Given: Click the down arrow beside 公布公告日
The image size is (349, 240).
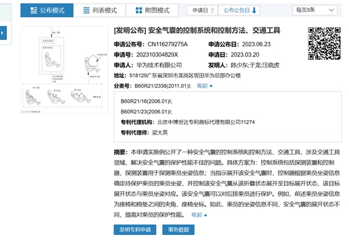Looking at the screenshot, I should pyautogui.click(x=254, y=10).
